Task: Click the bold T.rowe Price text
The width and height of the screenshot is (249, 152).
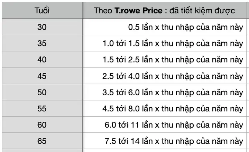Action: 138,11
